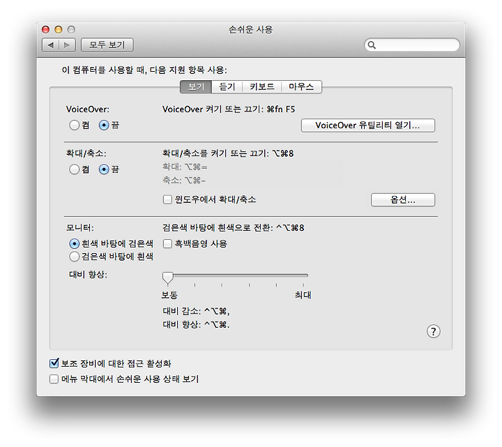502x447 pixels.
Task: Enable 윈도우에서 확대/축소 checkbox
Action: click(x=167, y=199)
